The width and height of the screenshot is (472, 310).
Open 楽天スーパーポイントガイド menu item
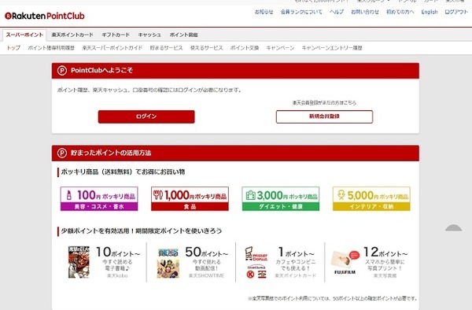[112, 48]
